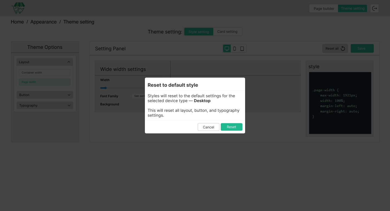Click the logout icon in header

(x=375, y=8)
